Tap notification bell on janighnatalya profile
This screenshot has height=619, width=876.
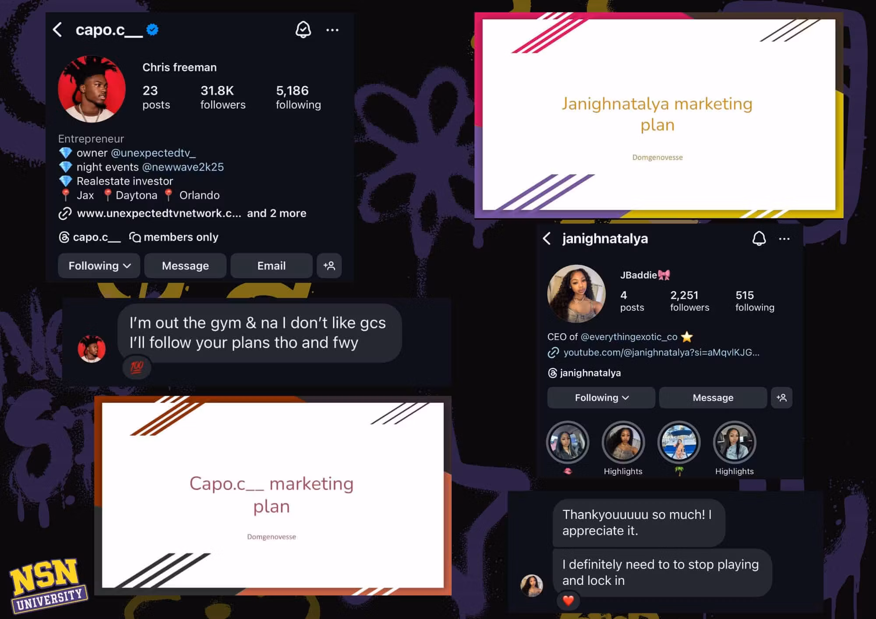[759, 239]
